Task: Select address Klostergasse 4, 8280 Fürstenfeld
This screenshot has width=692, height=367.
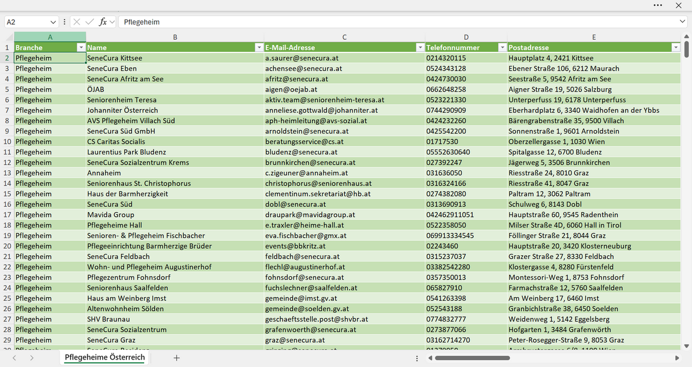Action: pyautogui.click(x=594, y=267)
